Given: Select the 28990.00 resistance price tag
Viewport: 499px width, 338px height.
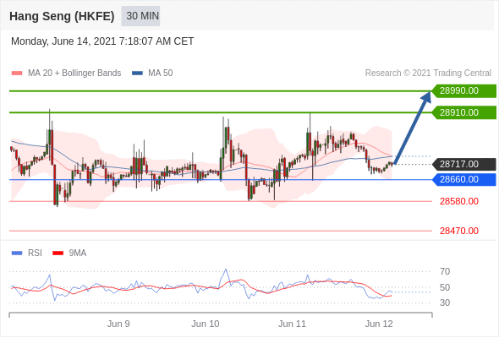Looking at the screenshot, I should tap(464, 91).
